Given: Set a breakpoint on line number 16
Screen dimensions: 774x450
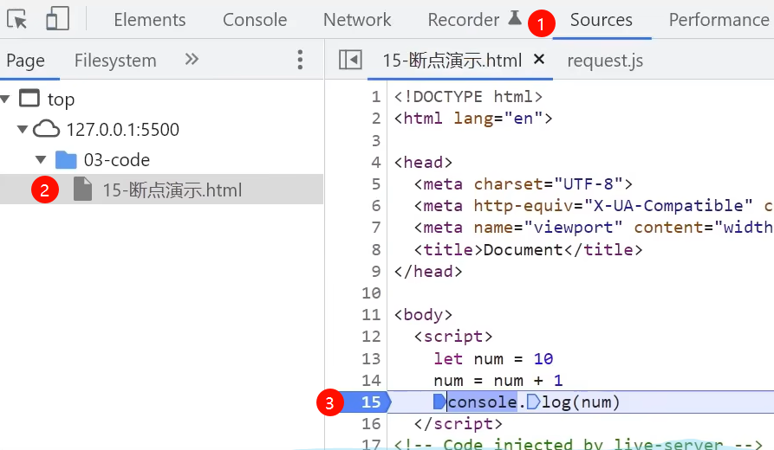Looking at the screenshot, I should 371,424.
